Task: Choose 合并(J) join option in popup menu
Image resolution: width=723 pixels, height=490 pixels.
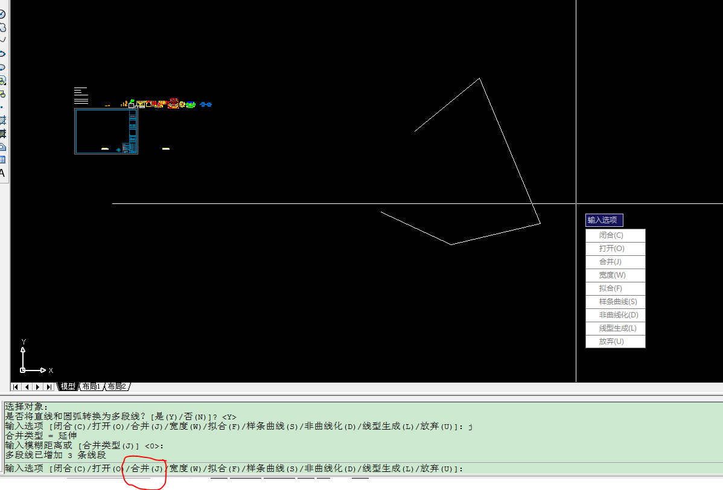Action: click(615, 262)
